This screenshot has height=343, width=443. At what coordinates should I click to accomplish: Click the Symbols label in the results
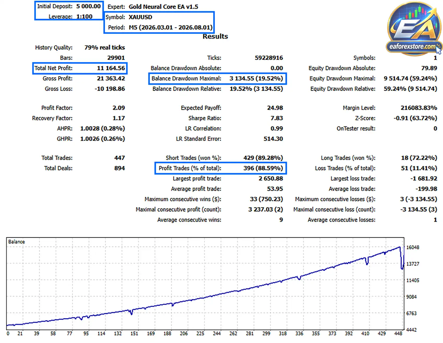point(364,58)
